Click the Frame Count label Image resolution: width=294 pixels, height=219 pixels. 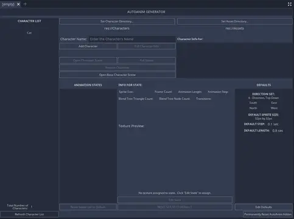pyautogui.click(x=163, y=92)
